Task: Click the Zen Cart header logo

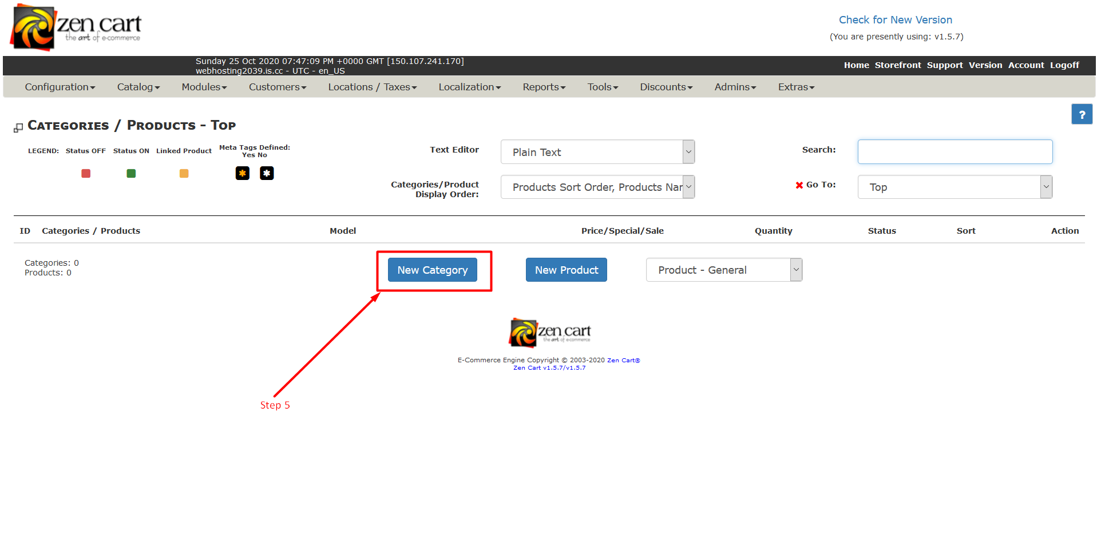Action: pos(76,27)
